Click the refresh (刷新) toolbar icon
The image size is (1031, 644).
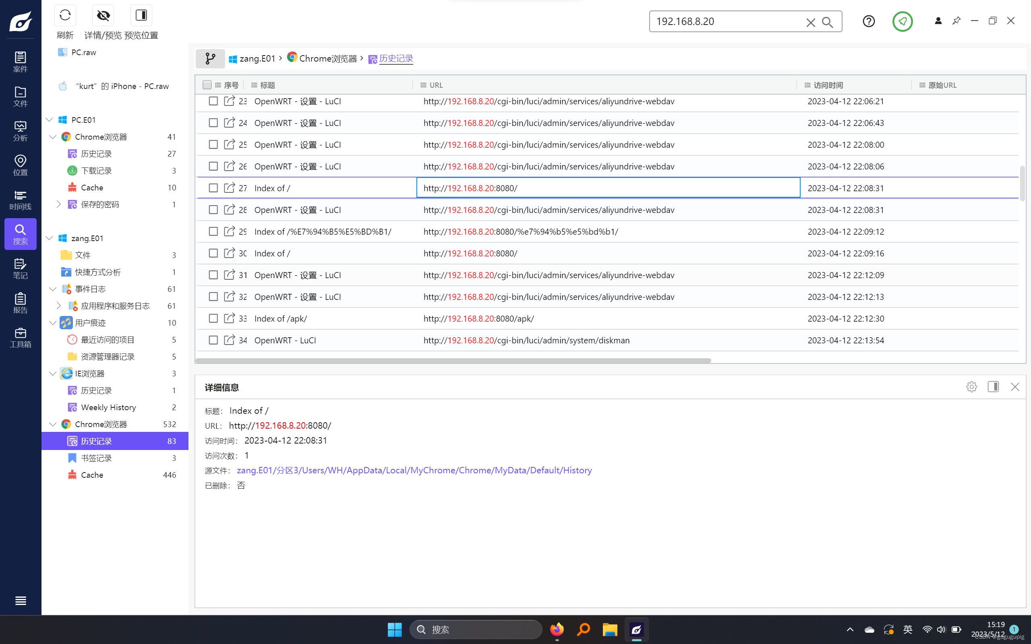point(65,16)
